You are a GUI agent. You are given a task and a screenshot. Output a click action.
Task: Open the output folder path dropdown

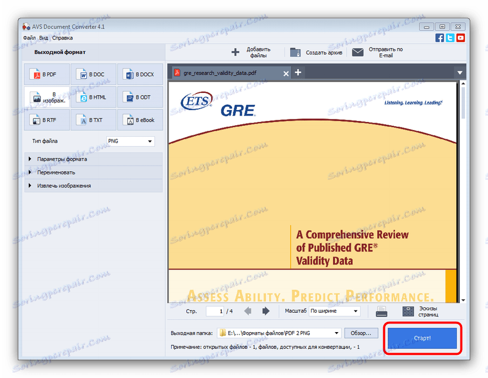point(279,333)
